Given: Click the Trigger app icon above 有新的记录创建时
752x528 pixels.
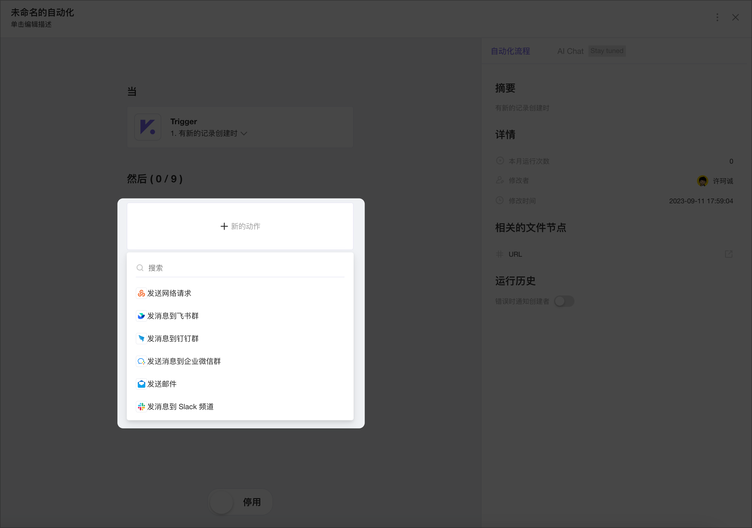Looking at the screenshot, I should (x=148, y=127).
